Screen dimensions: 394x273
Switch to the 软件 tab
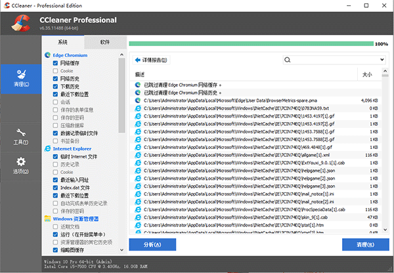click(105, 42)
